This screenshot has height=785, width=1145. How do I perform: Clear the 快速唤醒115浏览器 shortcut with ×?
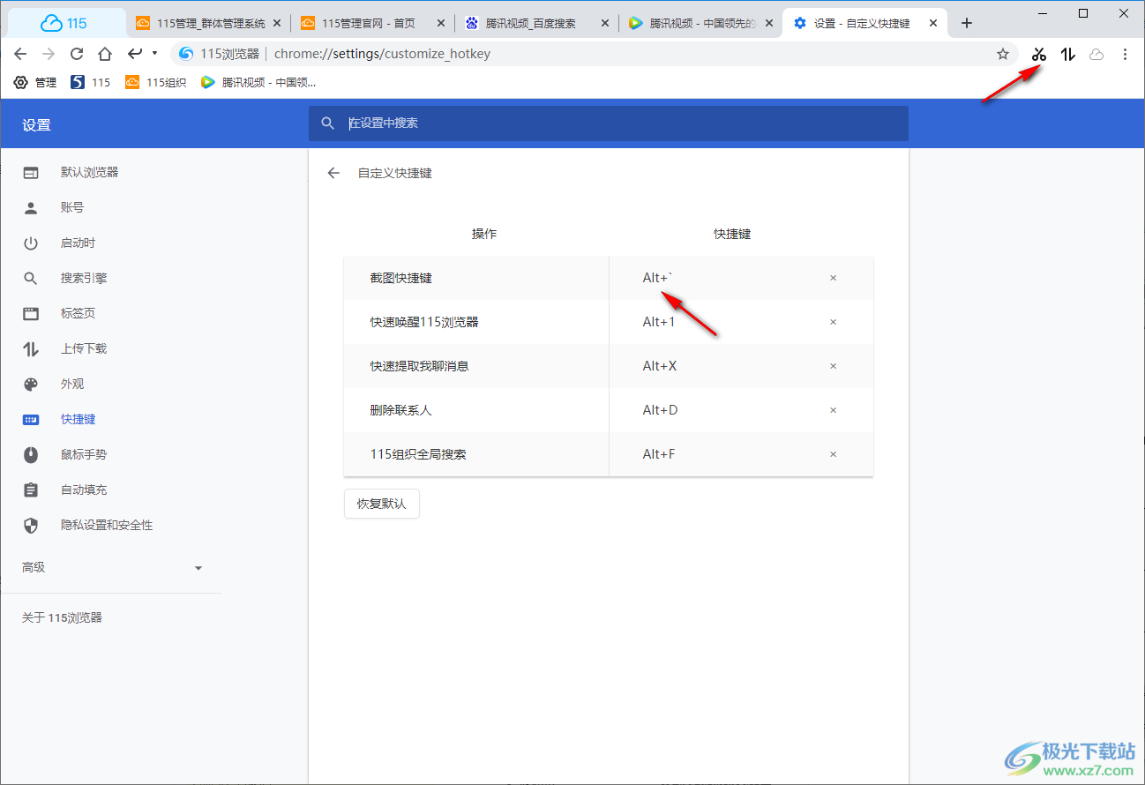point(833,322)
